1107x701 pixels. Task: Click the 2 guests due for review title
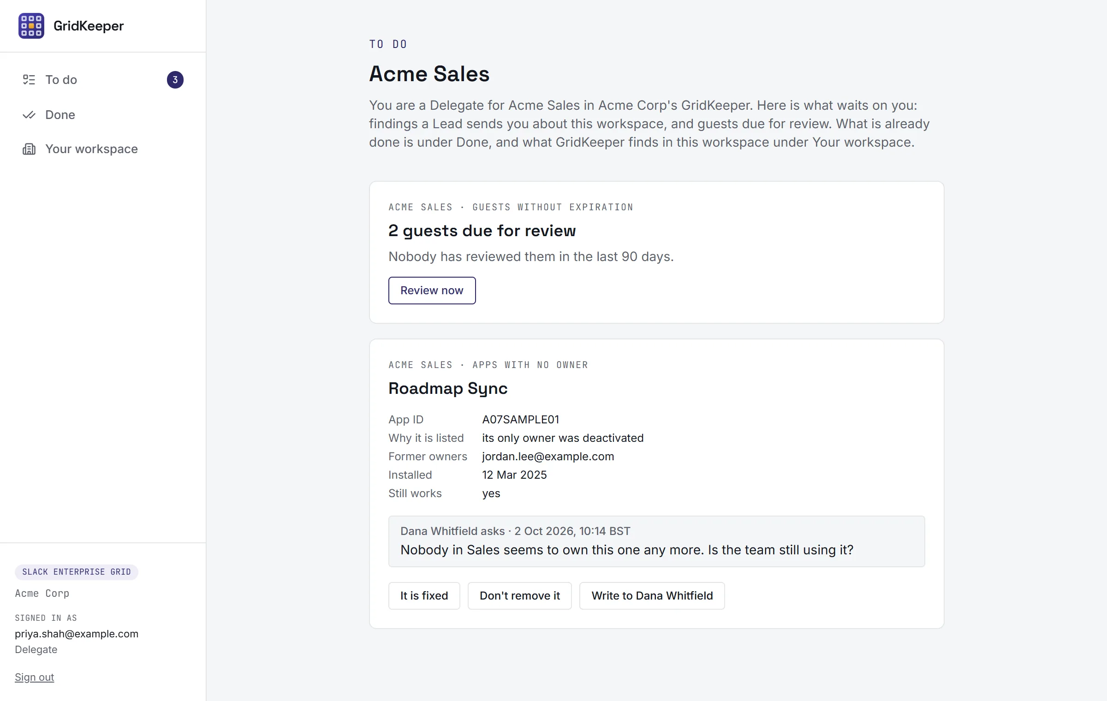tap(482, 231)
